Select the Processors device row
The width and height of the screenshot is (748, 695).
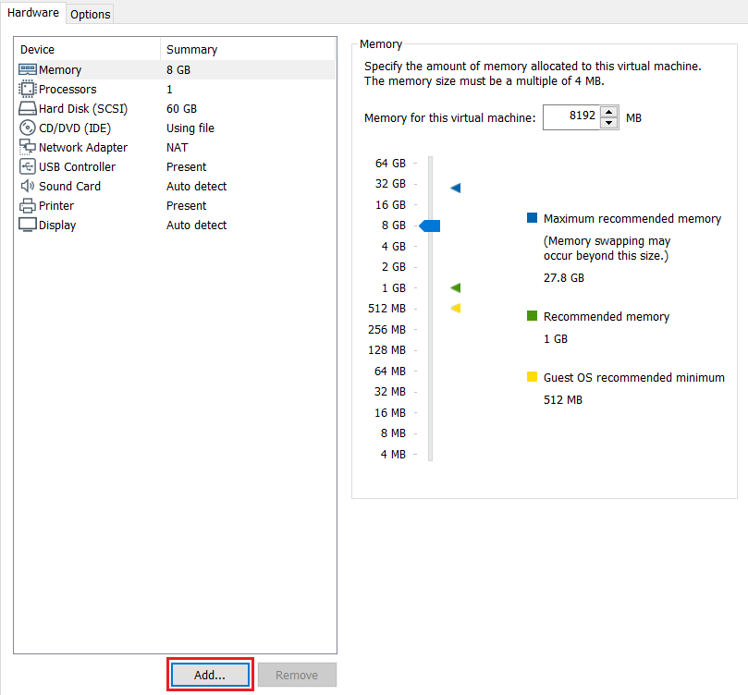click(x=176, y=89)
